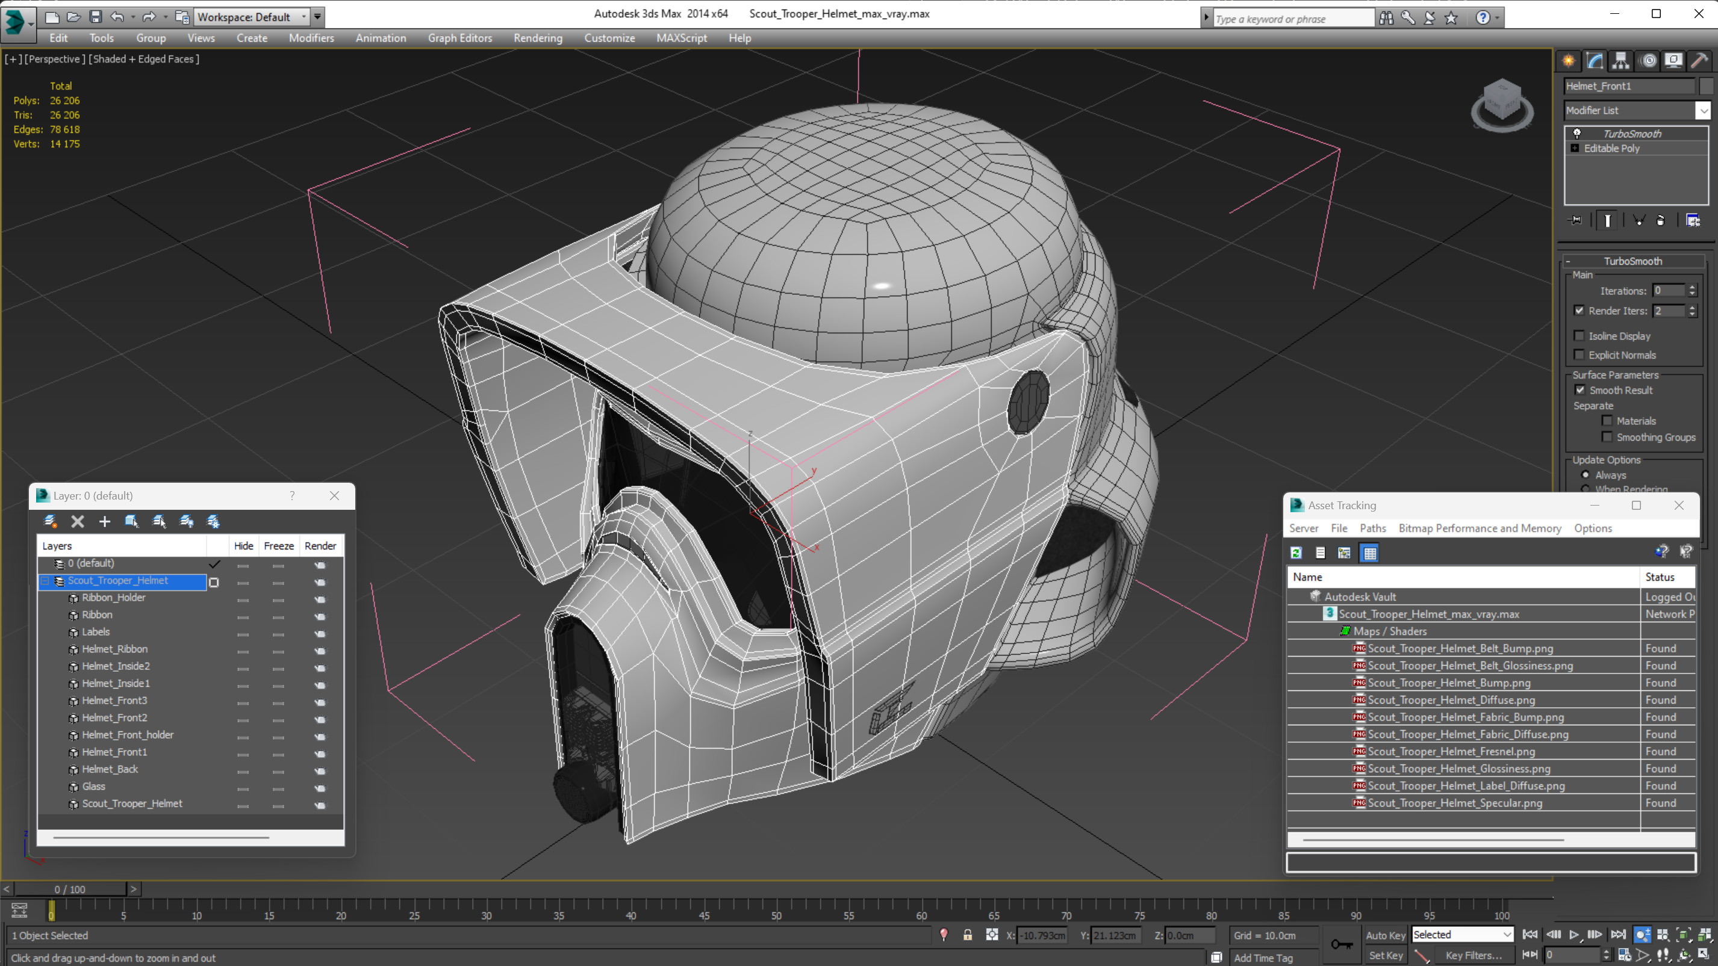
Task: Open the Shaded + Edged Faces viewport menu
Action: pos(144,58)
